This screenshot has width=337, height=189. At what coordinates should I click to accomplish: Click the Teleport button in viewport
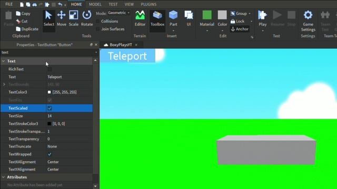pyautogui.click(x=127, y=56)
